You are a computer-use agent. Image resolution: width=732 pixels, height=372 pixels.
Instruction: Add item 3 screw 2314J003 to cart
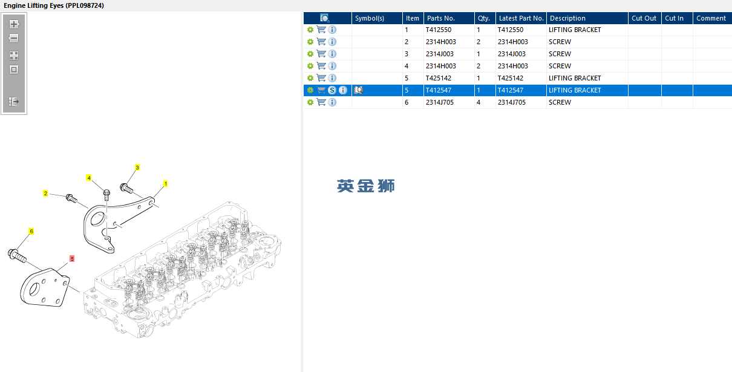321,54
